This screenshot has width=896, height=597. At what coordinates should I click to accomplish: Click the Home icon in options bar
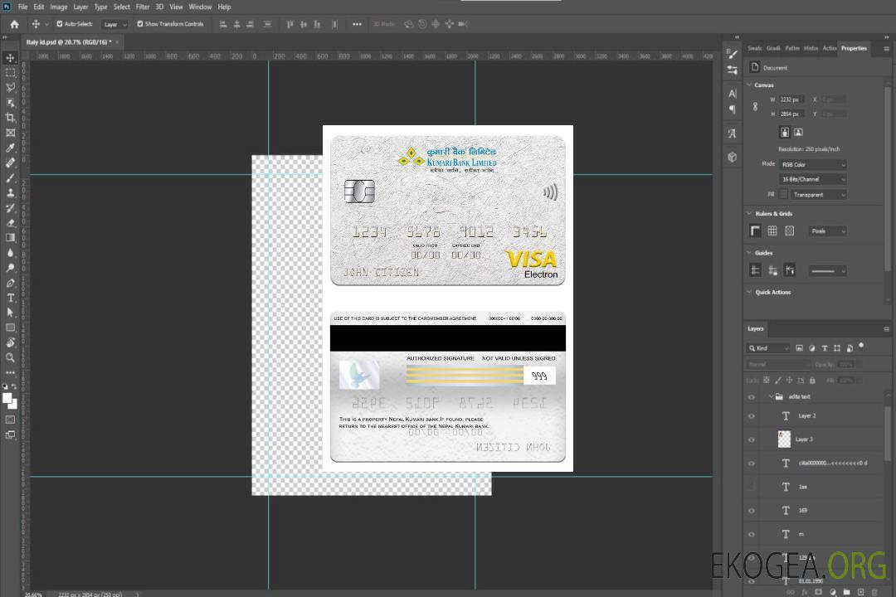click(14, 24)
